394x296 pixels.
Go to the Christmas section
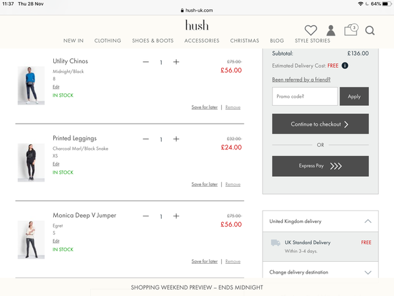pos(244,41)
